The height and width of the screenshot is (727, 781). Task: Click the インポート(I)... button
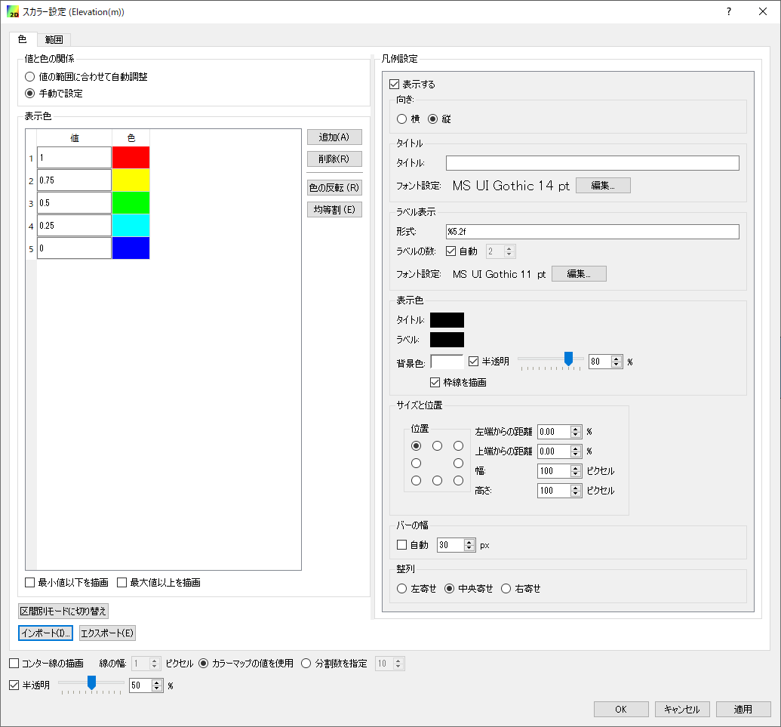[x=46, y=633]
